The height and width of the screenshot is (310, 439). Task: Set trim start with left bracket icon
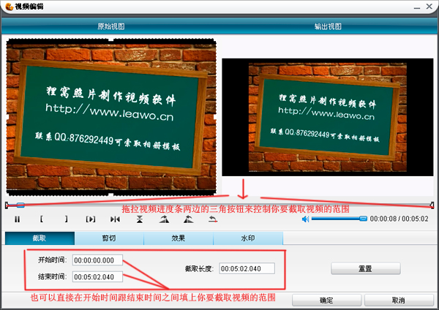point(42,219)
